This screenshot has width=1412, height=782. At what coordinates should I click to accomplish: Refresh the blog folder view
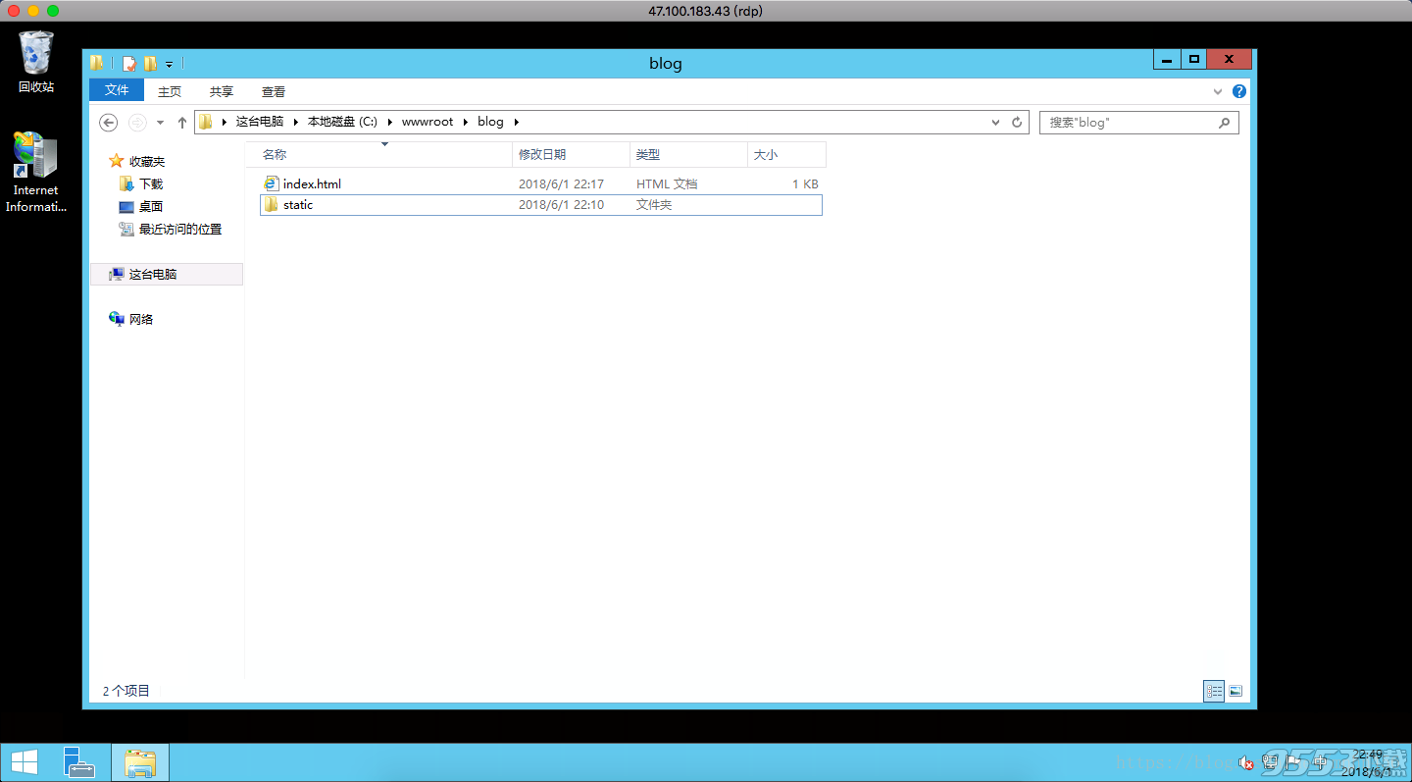[x=1017, y=123]
